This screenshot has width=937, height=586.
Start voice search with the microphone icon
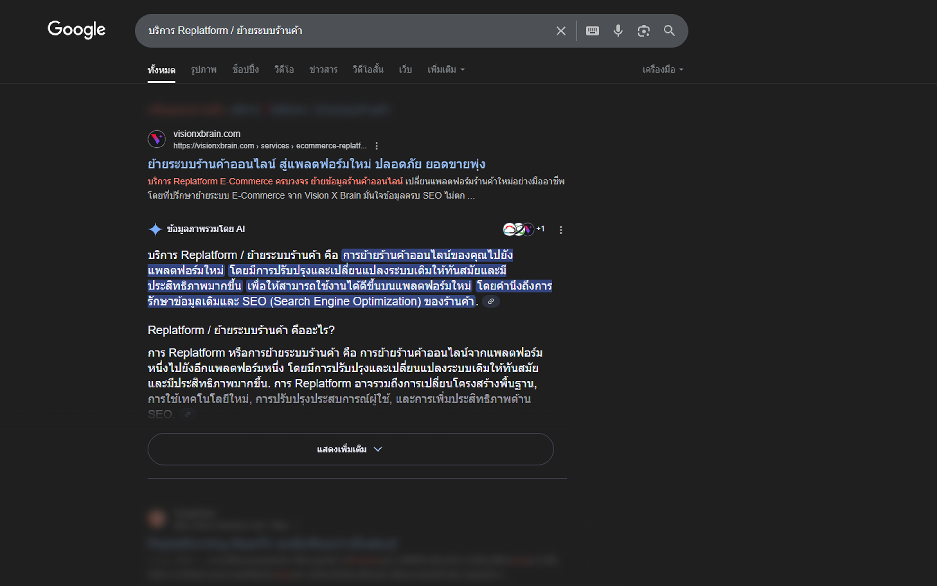pyautogui.click(x=618, y=31)
